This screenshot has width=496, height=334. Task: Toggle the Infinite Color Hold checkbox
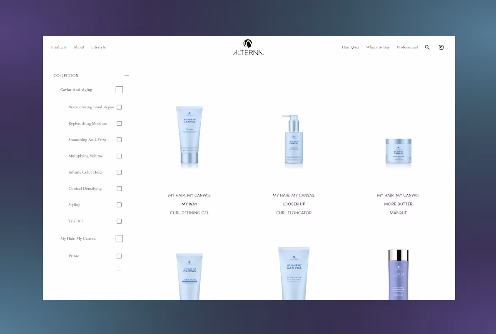(119, 172)
